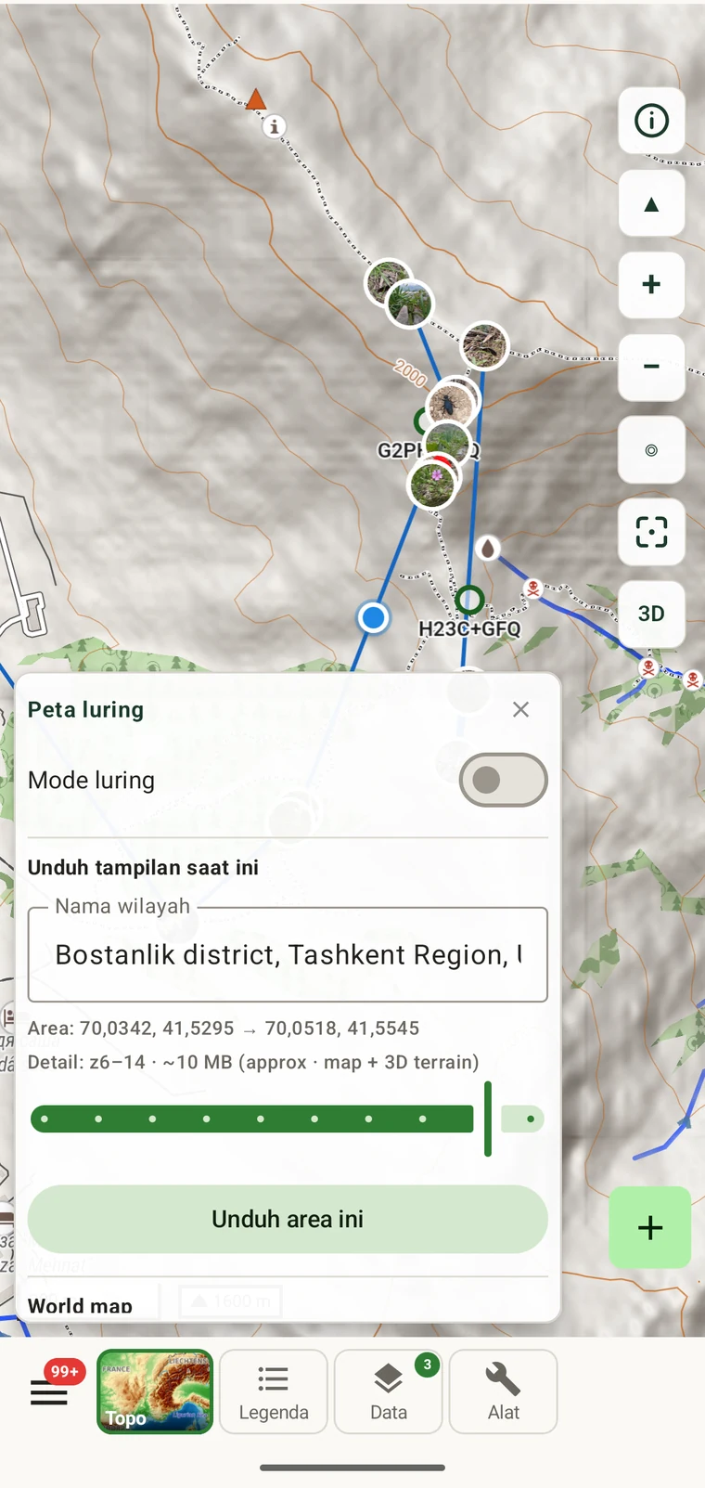
Task: Adjust the detail level zoom slider
Action: point(288,1119)
